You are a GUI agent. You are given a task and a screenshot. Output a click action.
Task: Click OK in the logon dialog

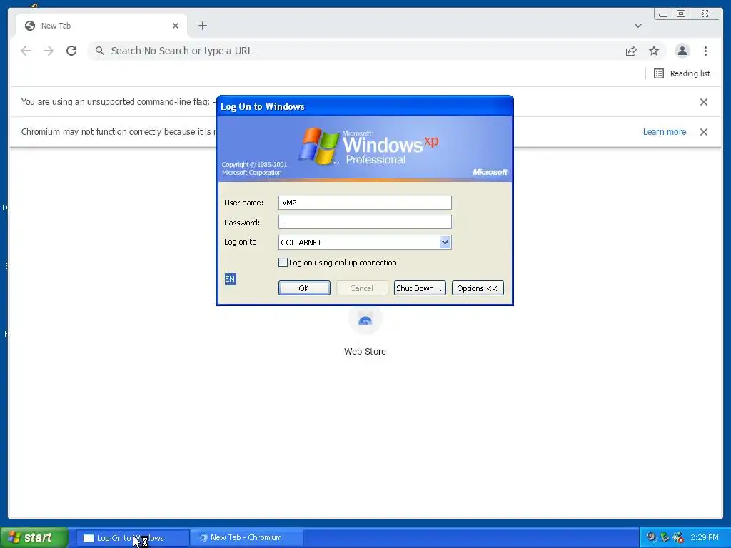point(304,288)
